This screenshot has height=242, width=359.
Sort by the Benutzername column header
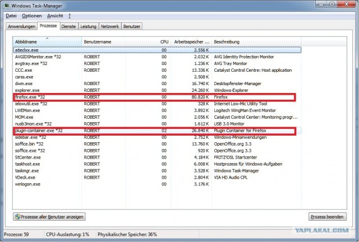103,41
